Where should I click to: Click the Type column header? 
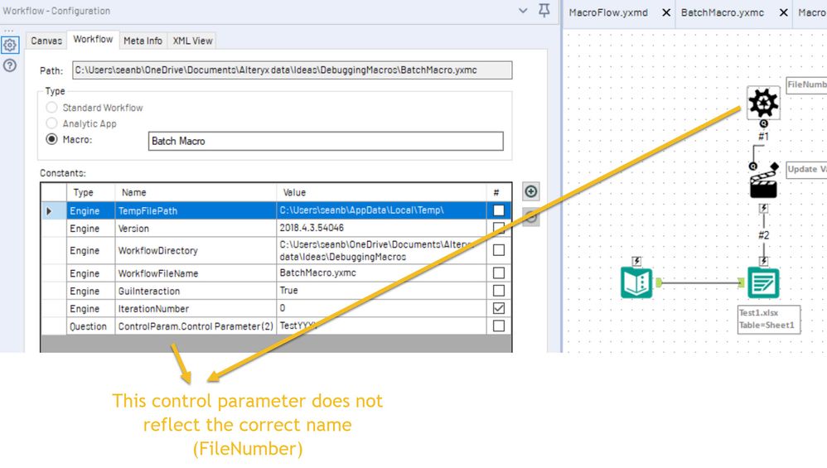click(x=90, y=192)
